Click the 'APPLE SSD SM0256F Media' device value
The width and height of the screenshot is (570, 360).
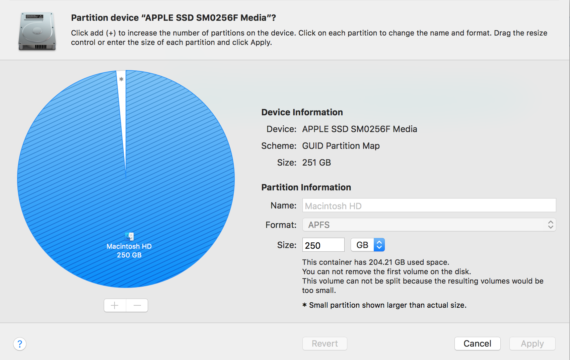(359, 129)
